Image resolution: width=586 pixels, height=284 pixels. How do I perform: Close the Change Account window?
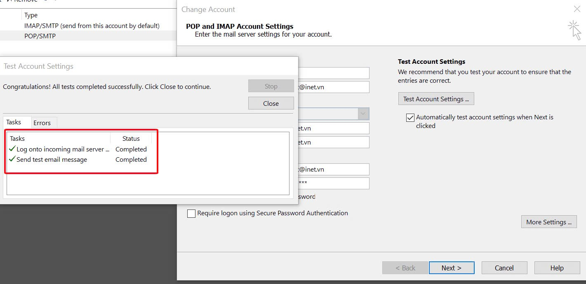click(x=577, y=9)
